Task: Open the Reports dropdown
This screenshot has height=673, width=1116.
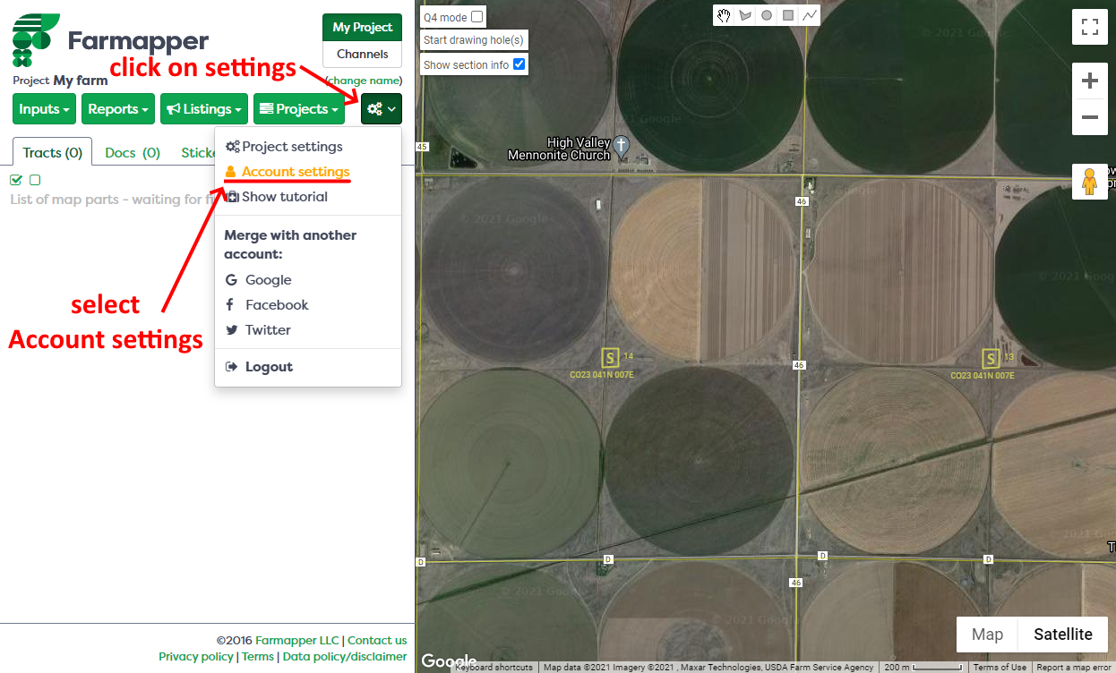Action: (118, 109)
